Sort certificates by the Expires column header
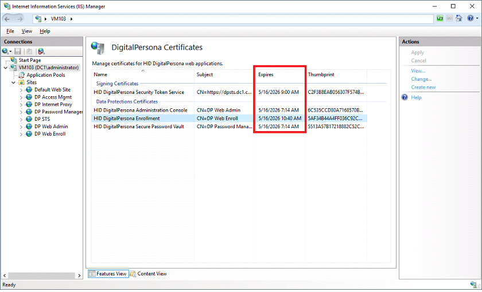The image size is (482, 292). coord(266,74)
